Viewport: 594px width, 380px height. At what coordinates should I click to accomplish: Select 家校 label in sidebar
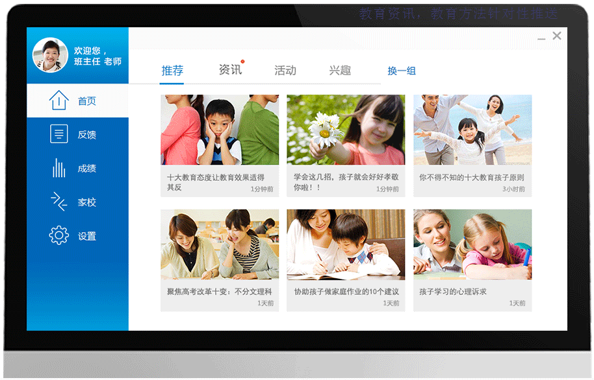86,202
